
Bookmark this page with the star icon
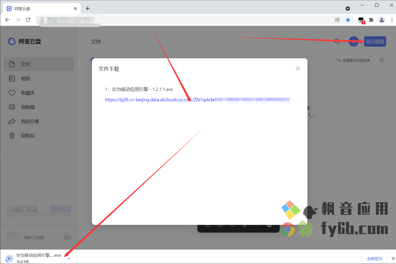[348, 20]
